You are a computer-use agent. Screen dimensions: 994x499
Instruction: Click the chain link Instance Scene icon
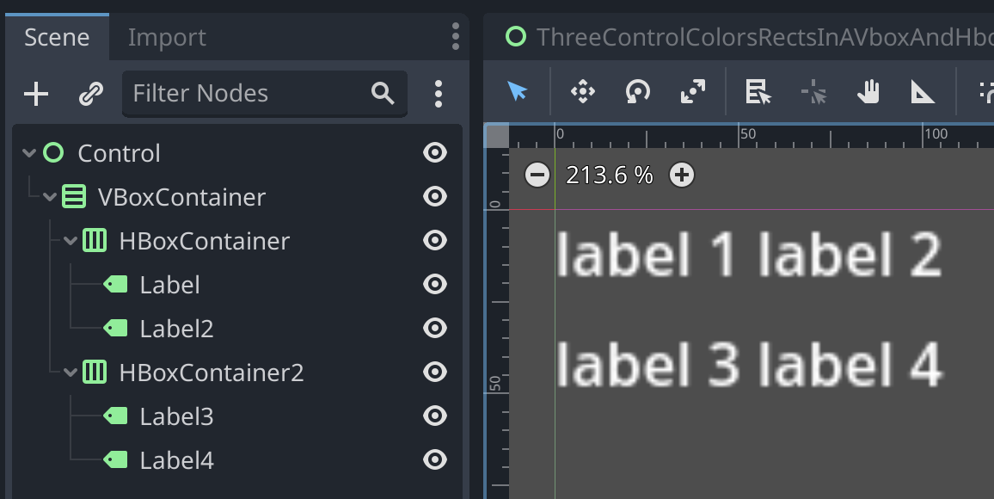tap(90, 94)
